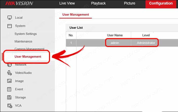The width and height of the screenshot is (178, 112).
Task: Select the Configuration tab
Action: click(x=161, y=4)
